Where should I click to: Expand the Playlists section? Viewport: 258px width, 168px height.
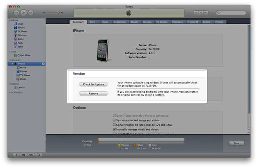[10, 93]
